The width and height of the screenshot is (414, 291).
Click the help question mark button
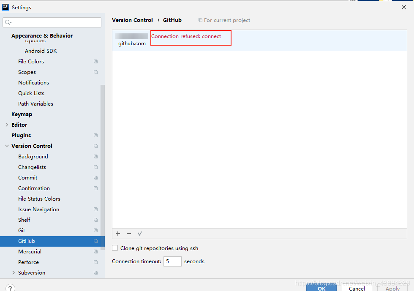click(x=10, y=288)
